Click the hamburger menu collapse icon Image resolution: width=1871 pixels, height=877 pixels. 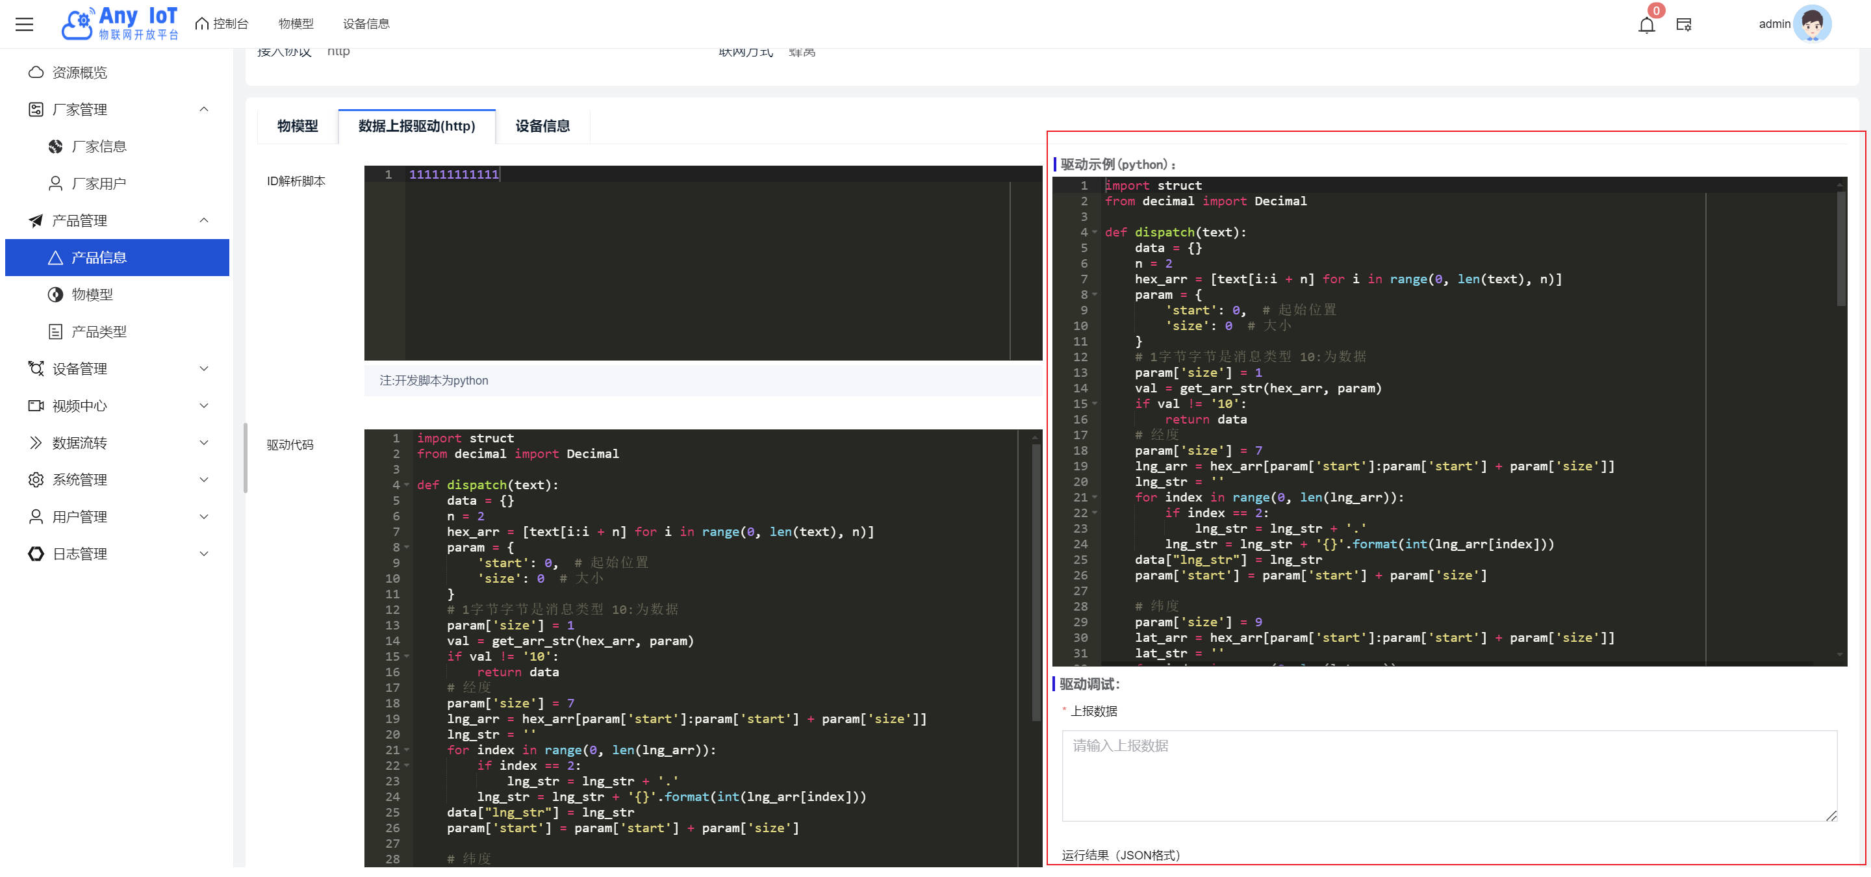[24, 24]
